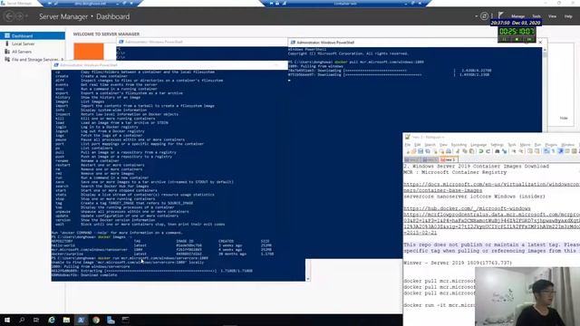Open Internet Explorer from the taskbar
This screenshot has width=580, height=326.
click(52, 320)
